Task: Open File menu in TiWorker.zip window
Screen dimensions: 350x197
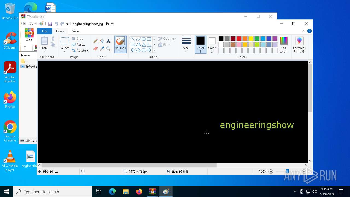Action: [x=23, y=24]
